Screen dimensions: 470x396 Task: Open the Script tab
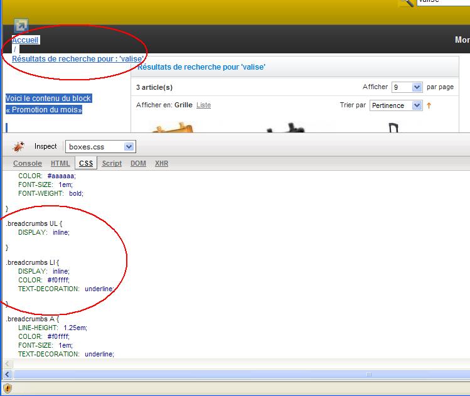pos(112,163)
